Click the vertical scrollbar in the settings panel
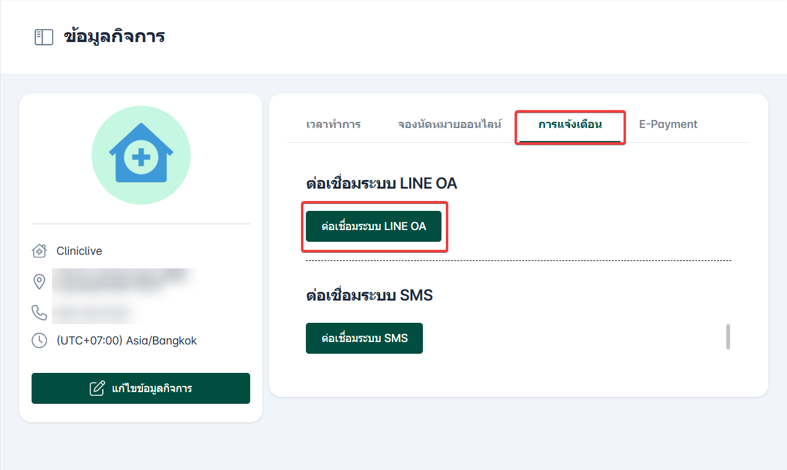Image resolution: width=787 pixels, height=470 pixels. tap(728, 336)
